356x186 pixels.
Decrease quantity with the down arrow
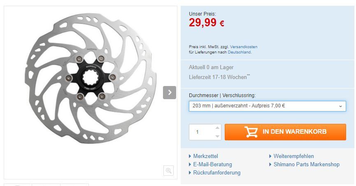point(217,136)
